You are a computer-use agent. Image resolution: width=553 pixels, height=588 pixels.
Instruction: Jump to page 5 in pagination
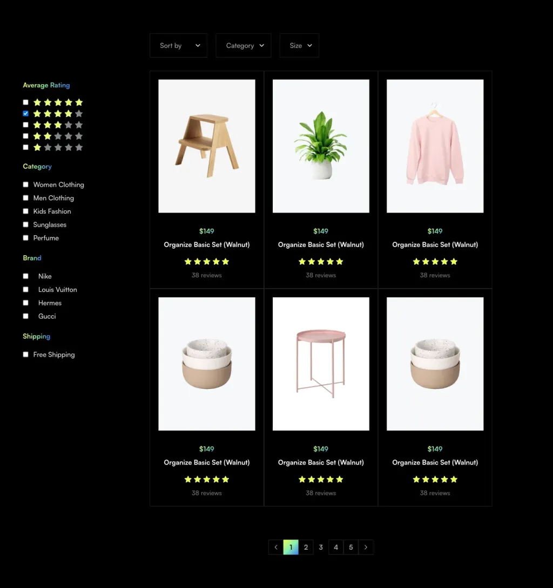[350, 547]
